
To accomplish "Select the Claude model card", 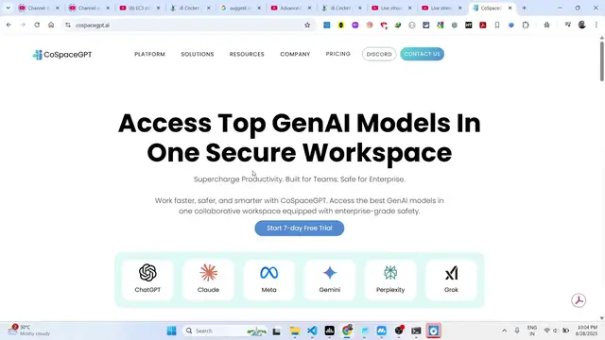I will tap(208, 280).
